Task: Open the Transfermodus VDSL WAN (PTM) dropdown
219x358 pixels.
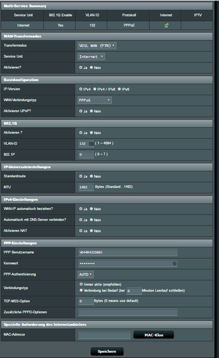Action: pyautogui.click(x=97, y=46)
